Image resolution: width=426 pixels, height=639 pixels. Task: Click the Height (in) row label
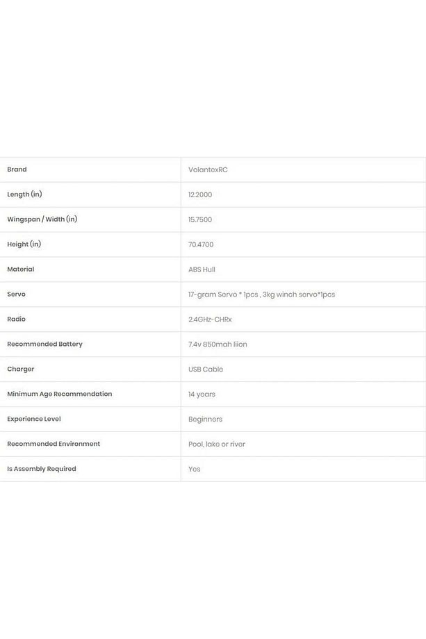pyautogui.click(x=24, y=244)
